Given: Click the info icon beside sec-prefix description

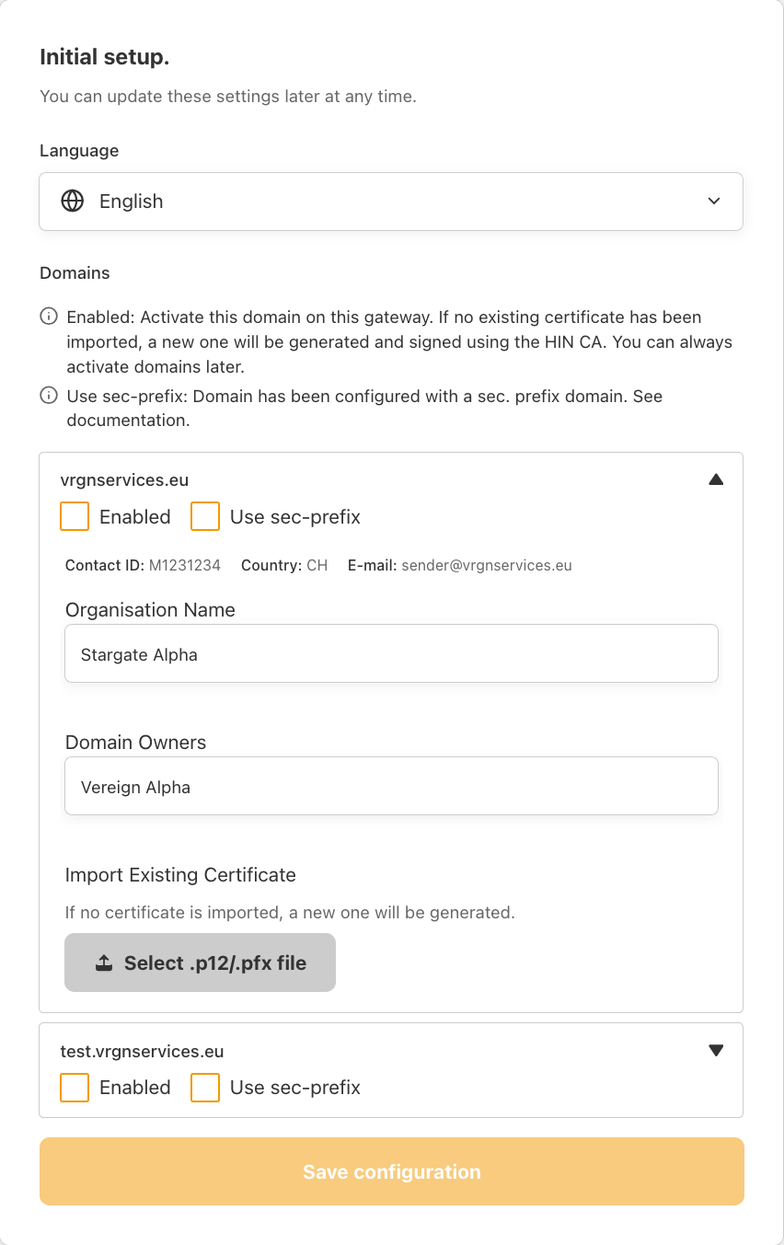Looking at the screenshot, I should coord(49,396).
